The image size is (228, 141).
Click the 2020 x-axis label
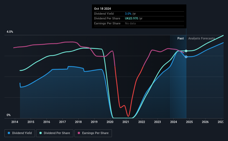pos(110,122)
